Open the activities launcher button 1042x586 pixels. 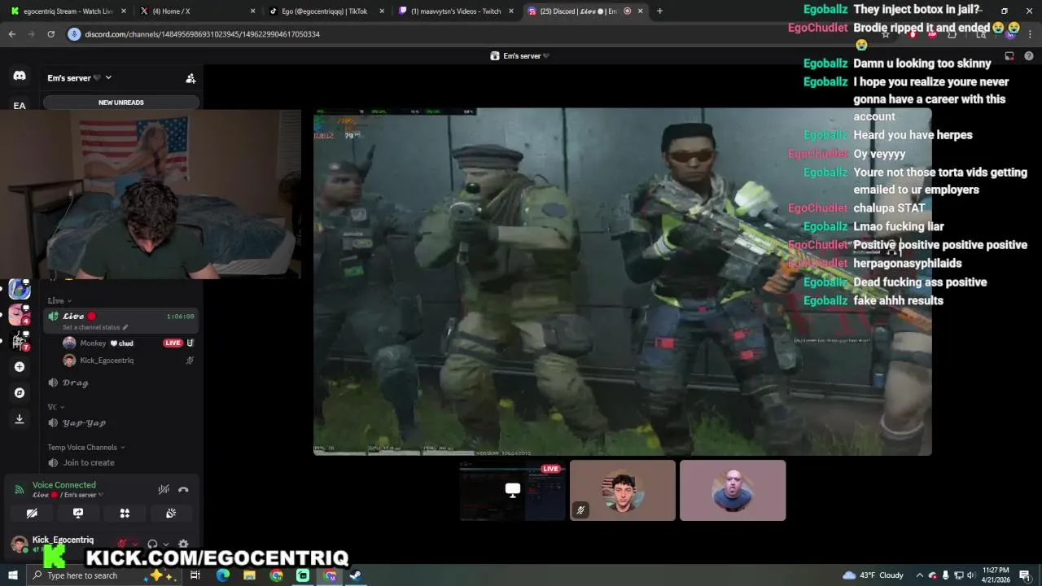pos(125,514)
